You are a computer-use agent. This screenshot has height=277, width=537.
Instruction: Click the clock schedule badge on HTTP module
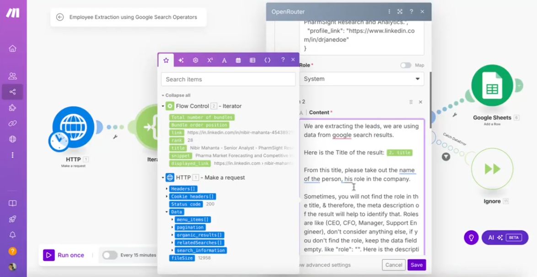tap(59, 141)
